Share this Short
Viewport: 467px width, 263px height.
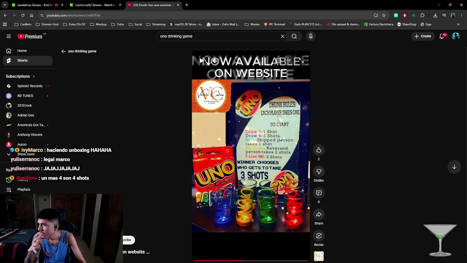pyautogui.click(x=319, y=214)
